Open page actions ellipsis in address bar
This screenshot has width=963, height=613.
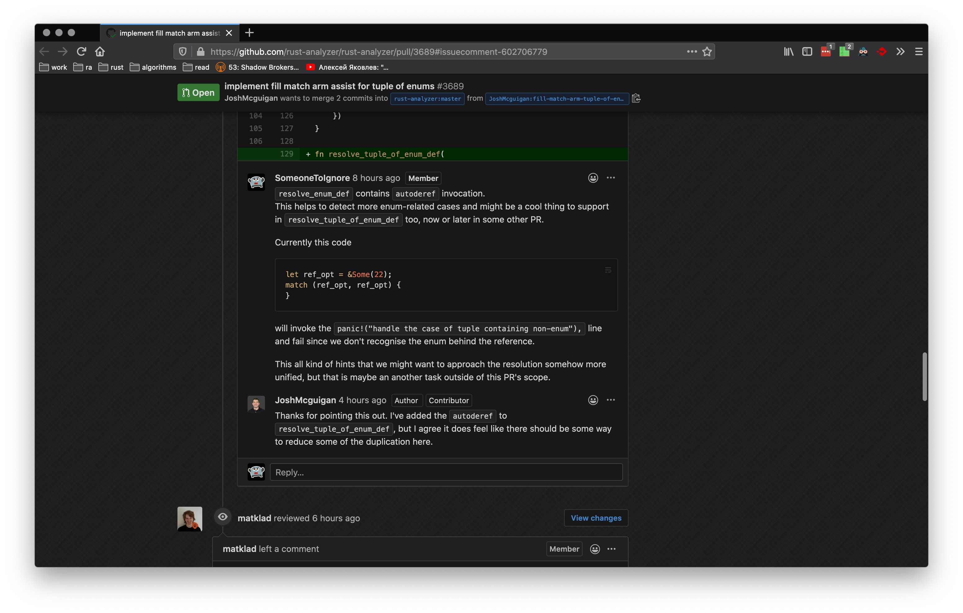(692, 51)
